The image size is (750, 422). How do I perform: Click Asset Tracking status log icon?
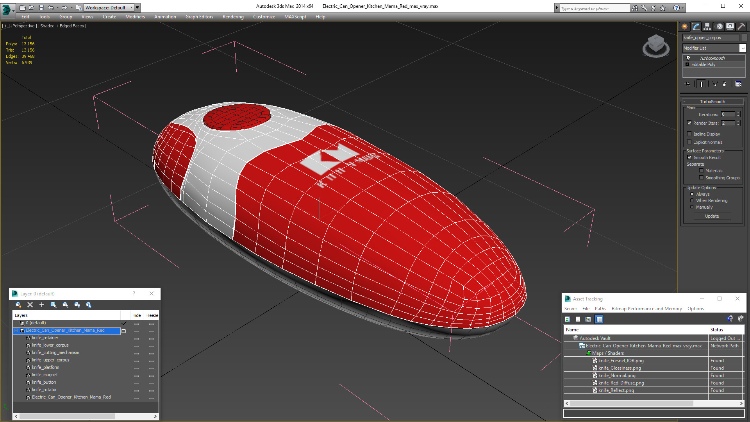[578, 319]
